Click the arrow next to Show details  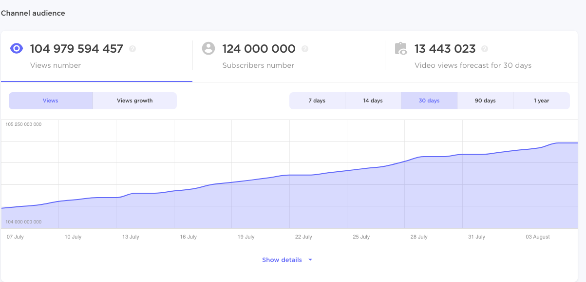(310, 260)
